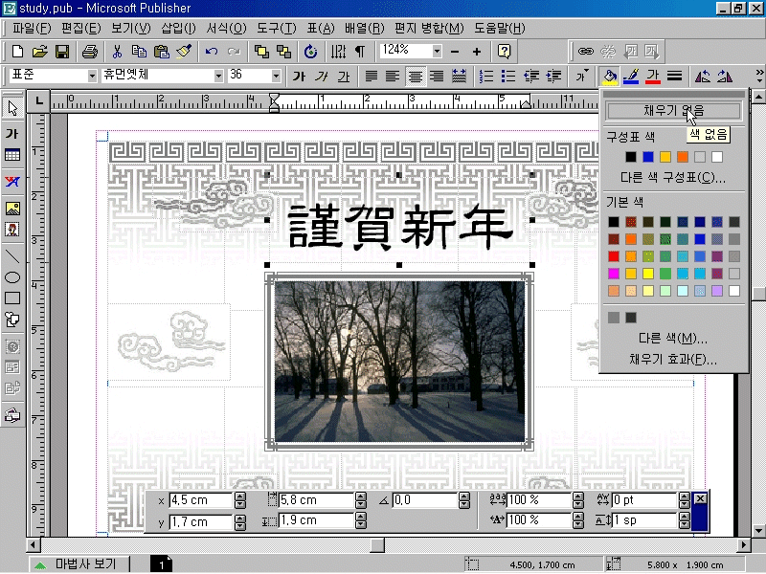766x574 pixels.
Task: Select the Oval drawing tool
Action: 12,277
